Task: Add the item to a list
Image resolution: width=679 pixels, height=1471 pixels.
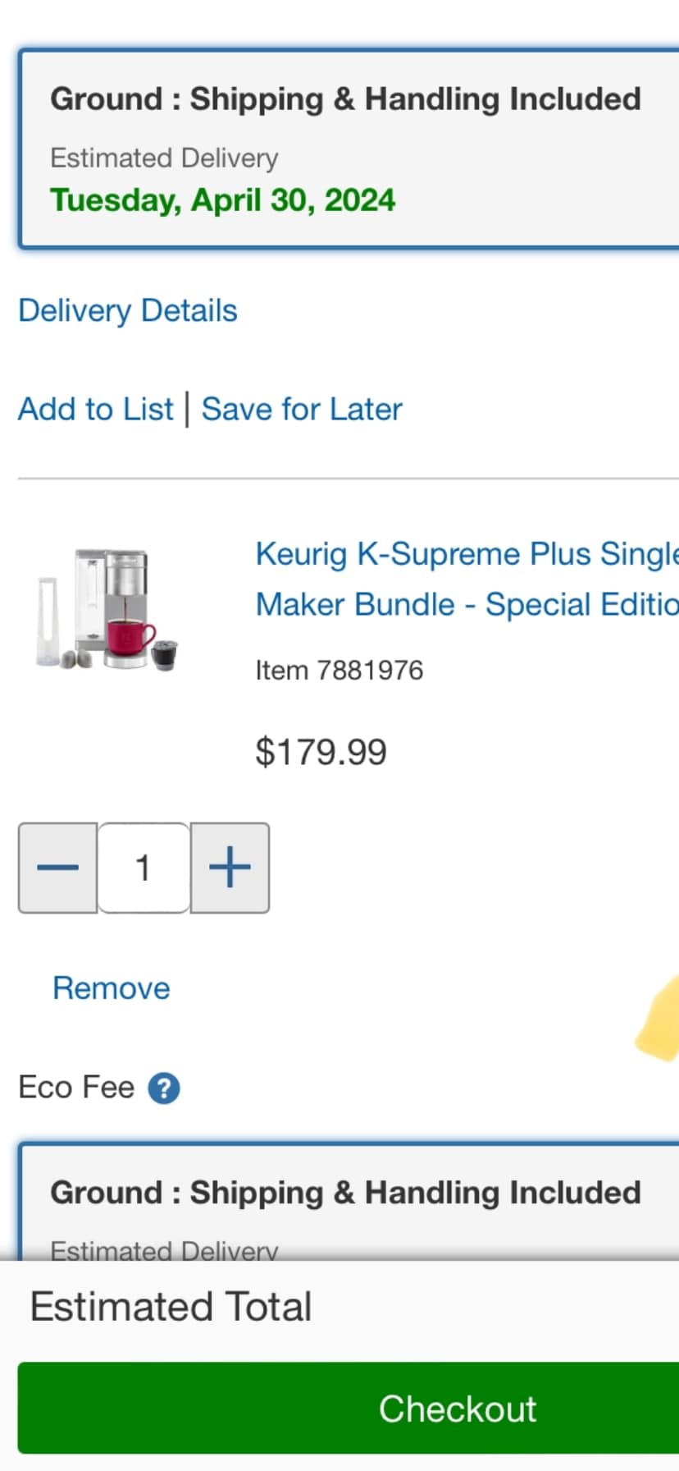Action: pyautogui.click(x=96, y=409)
